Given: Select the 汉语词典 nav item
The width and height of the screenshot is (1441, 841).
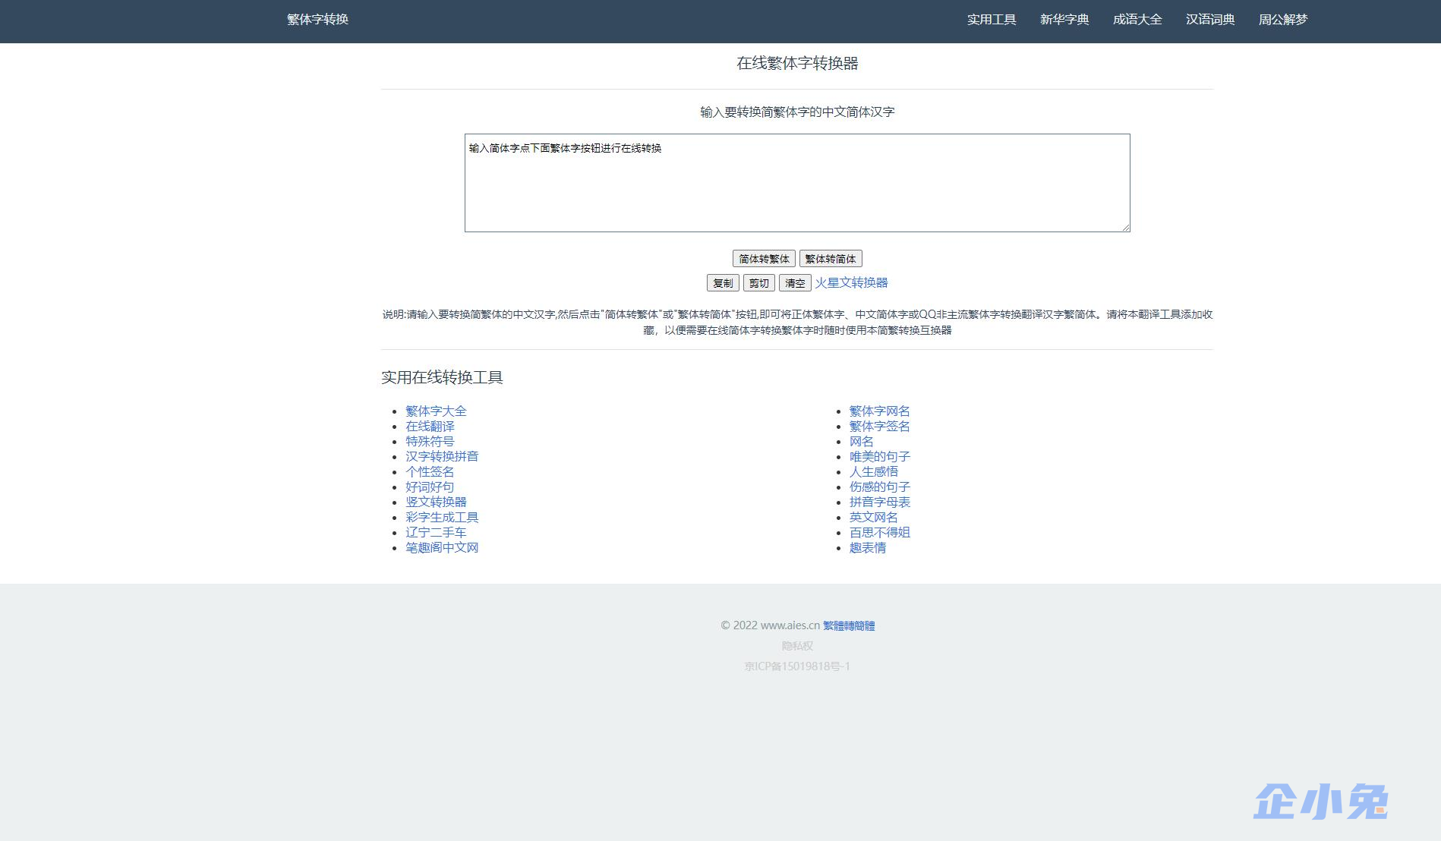Looking at the screenshot, I should click(x=1210, y=20).
